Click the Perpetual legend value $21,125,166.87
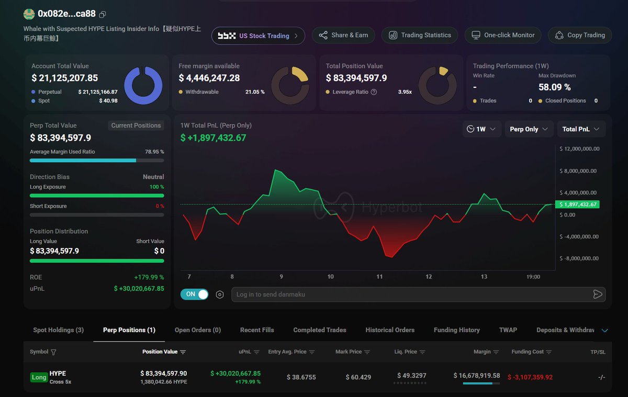The image size is (628, 397). coord(98,92)
